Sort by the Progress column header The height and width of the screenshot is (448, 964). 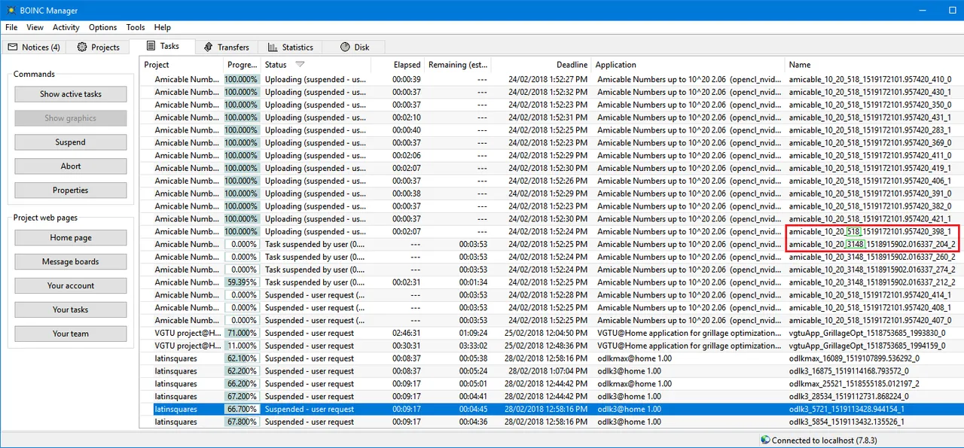pyautogui.click(x=243, y=65)
